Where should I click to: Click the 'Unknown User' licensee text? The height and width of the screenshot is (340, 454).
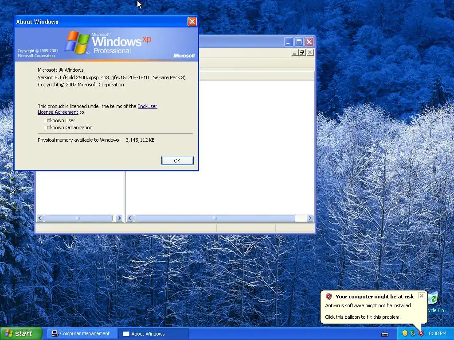(60, 120)
